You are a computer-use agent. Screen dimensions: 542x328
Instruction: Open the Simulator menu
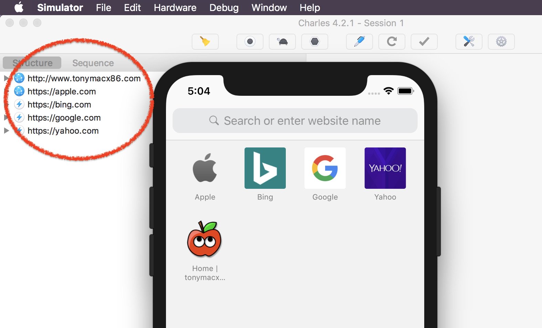[60, 8]
